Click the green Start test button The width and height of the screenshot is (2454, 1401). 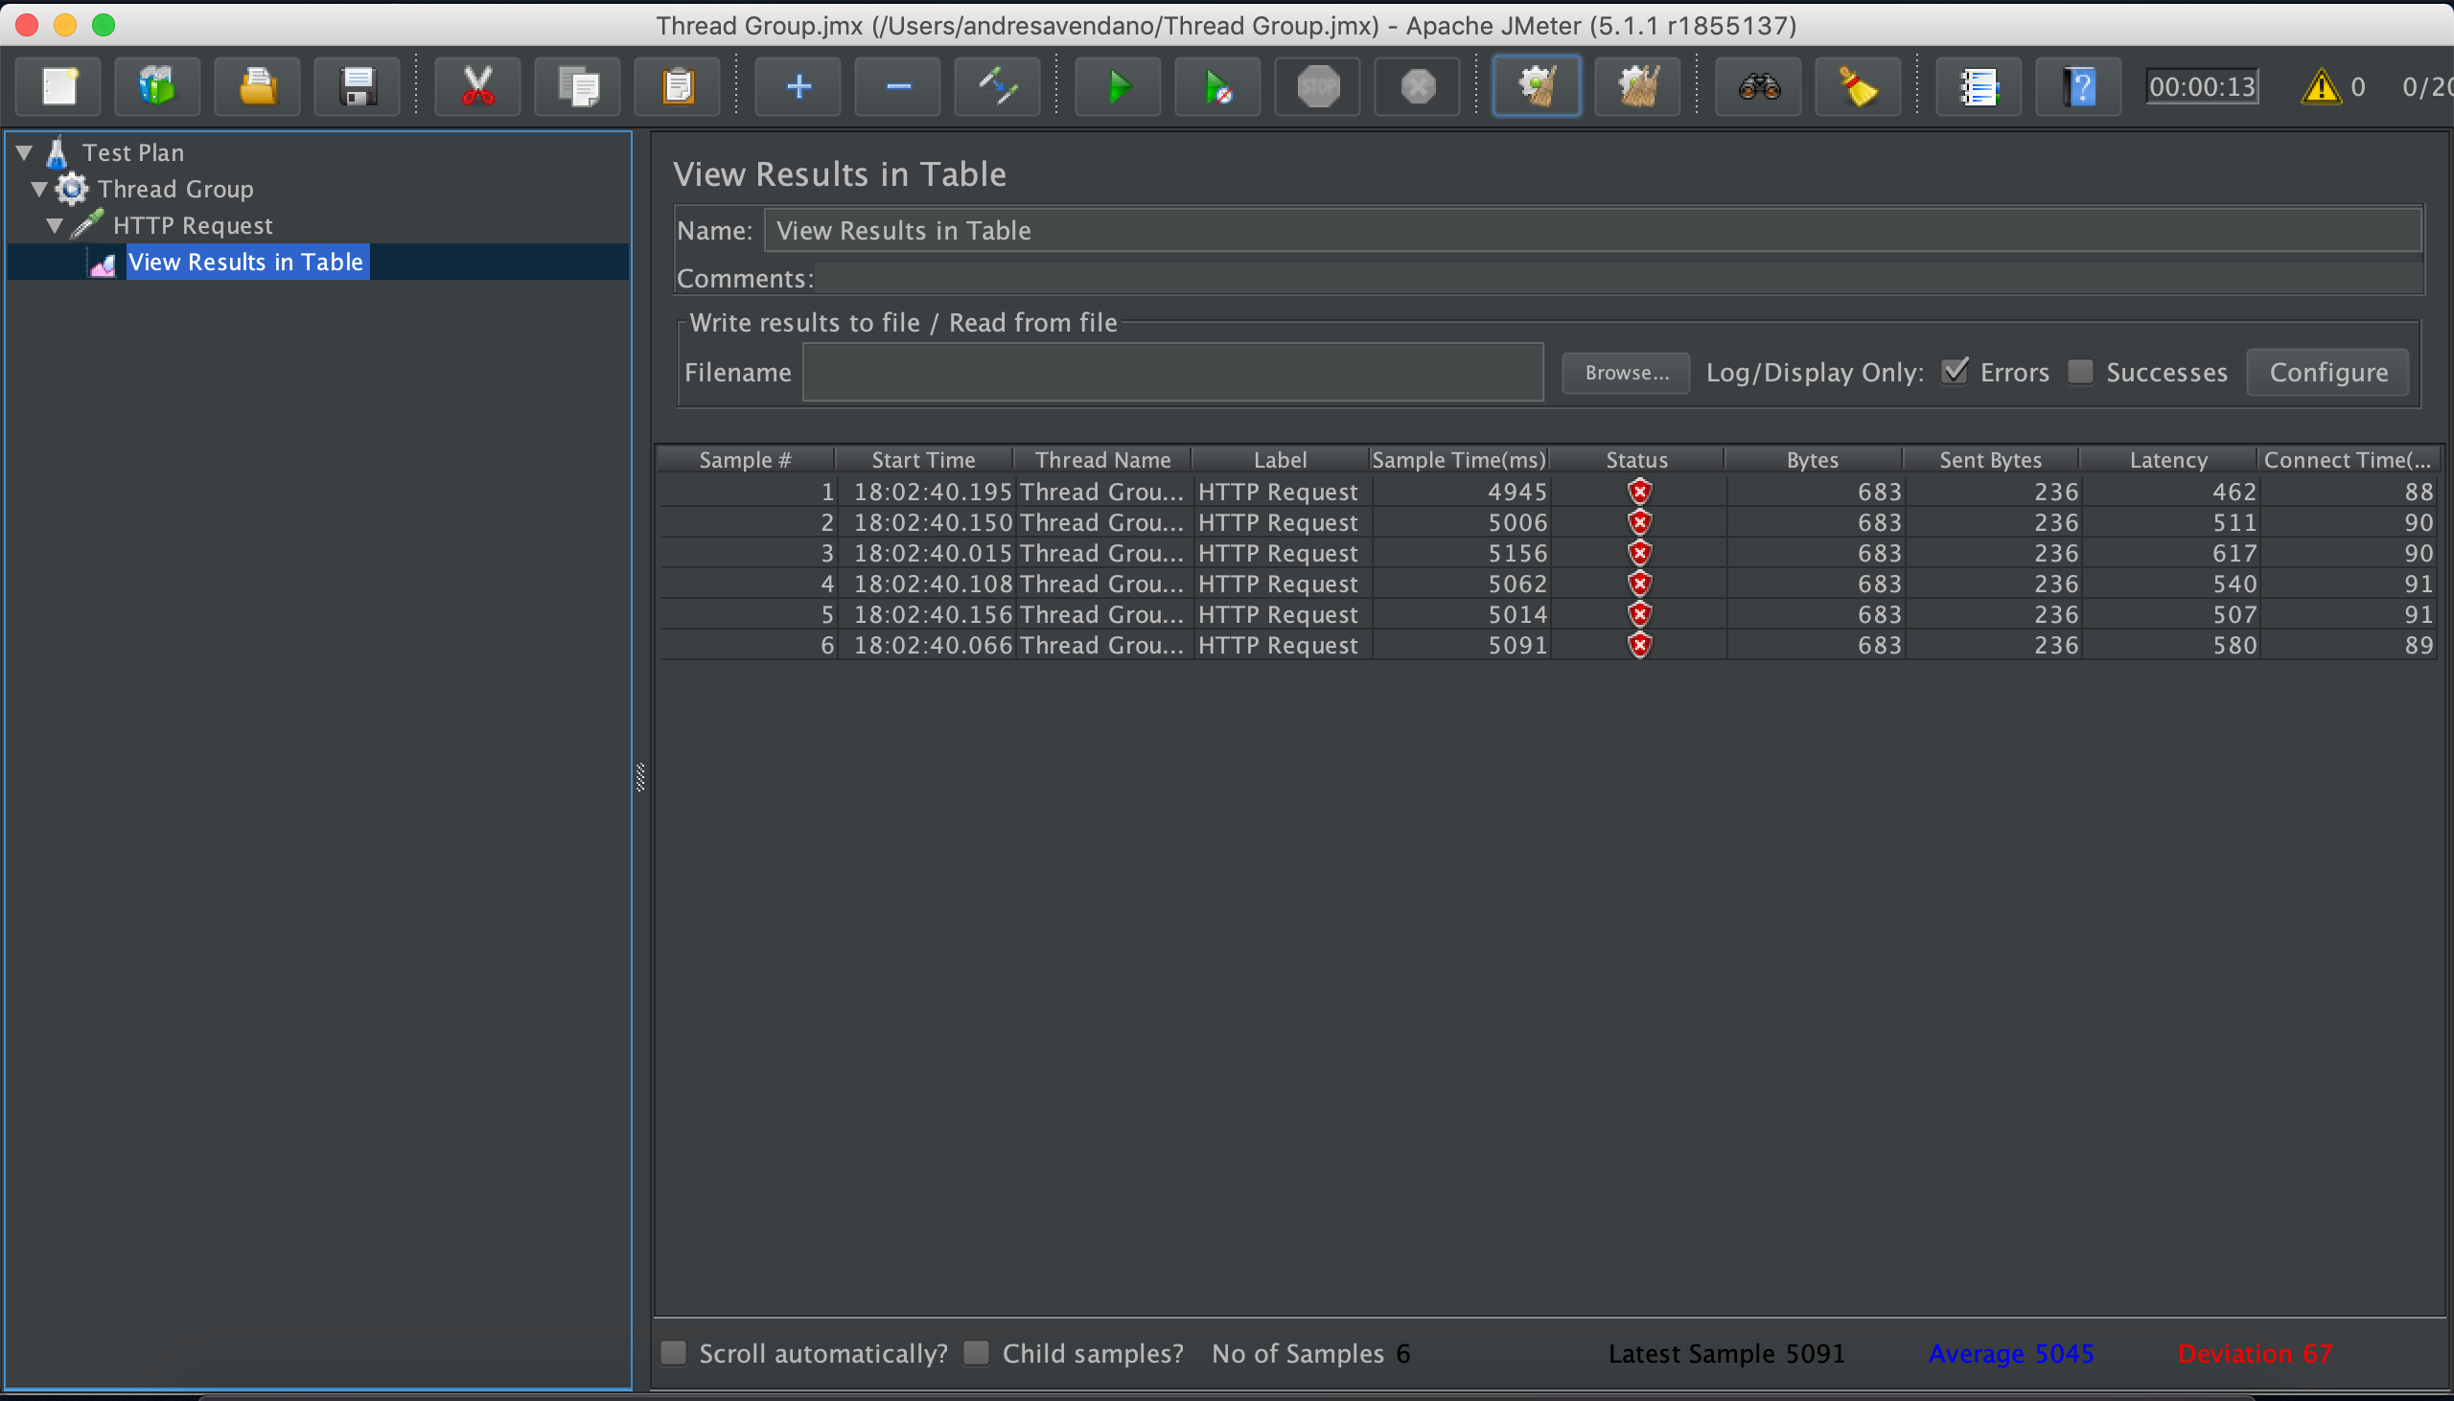[1118, 86]
